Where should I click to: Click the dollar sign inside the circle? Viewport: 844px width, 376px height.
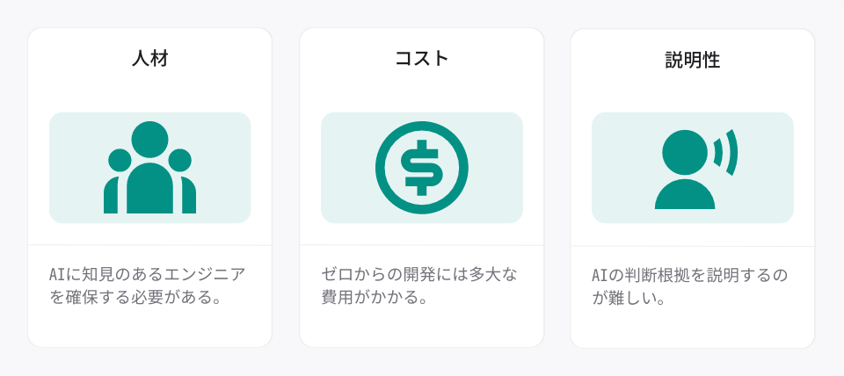[x=422, y=168]
